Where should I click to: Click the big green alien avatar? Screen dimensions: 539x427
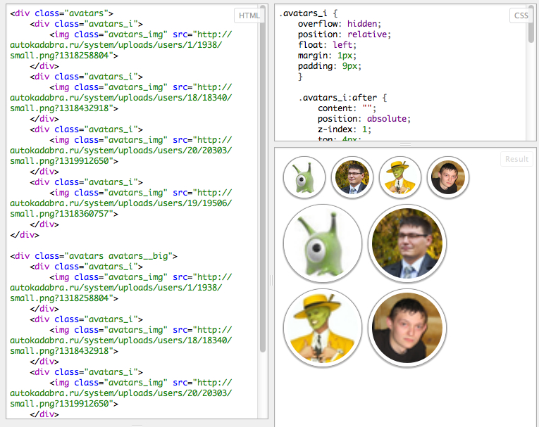pyautogui.click(x=323, y=243)
